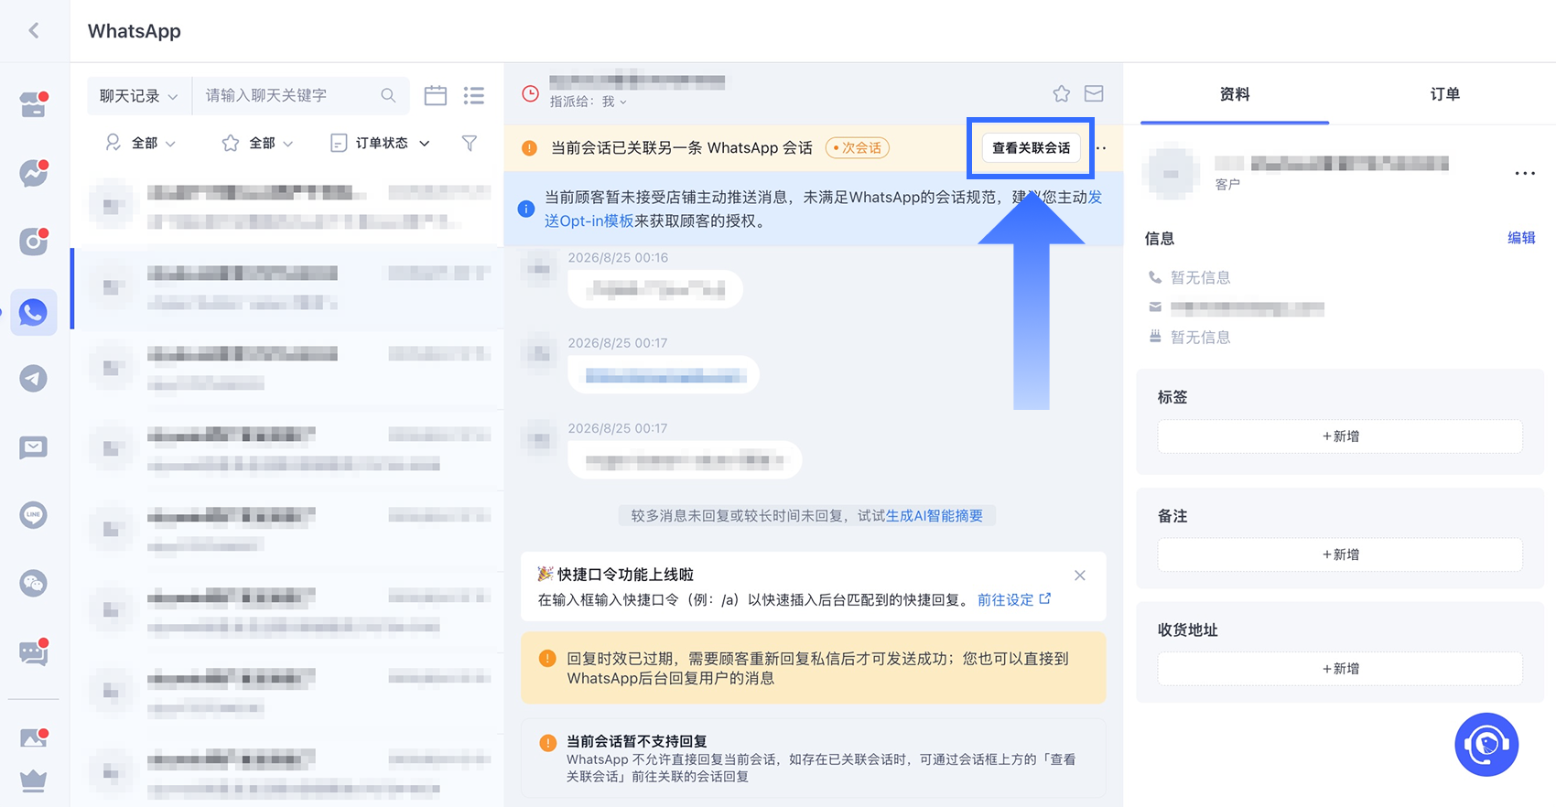
Task: Click the envelope icon in conversation header
Action: [x=1094, y=93]
